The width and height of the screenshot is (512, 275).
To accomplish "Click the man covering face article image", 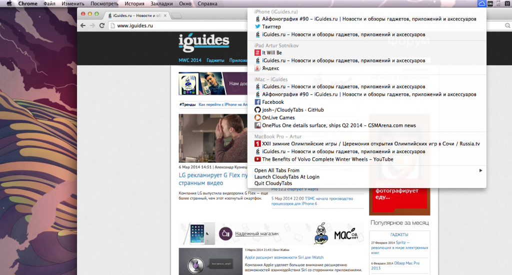I will tap(213, 138).
